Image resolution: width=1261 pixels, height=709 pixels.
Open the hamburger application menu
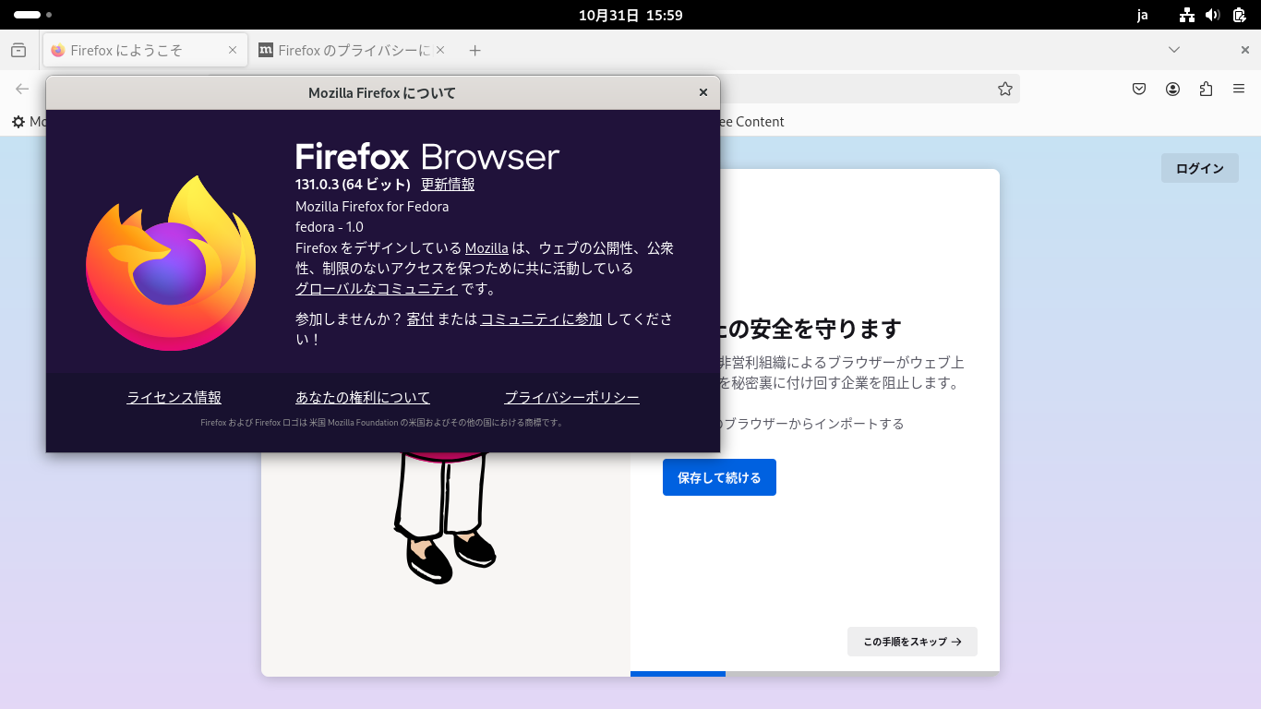coord(1239,89)
